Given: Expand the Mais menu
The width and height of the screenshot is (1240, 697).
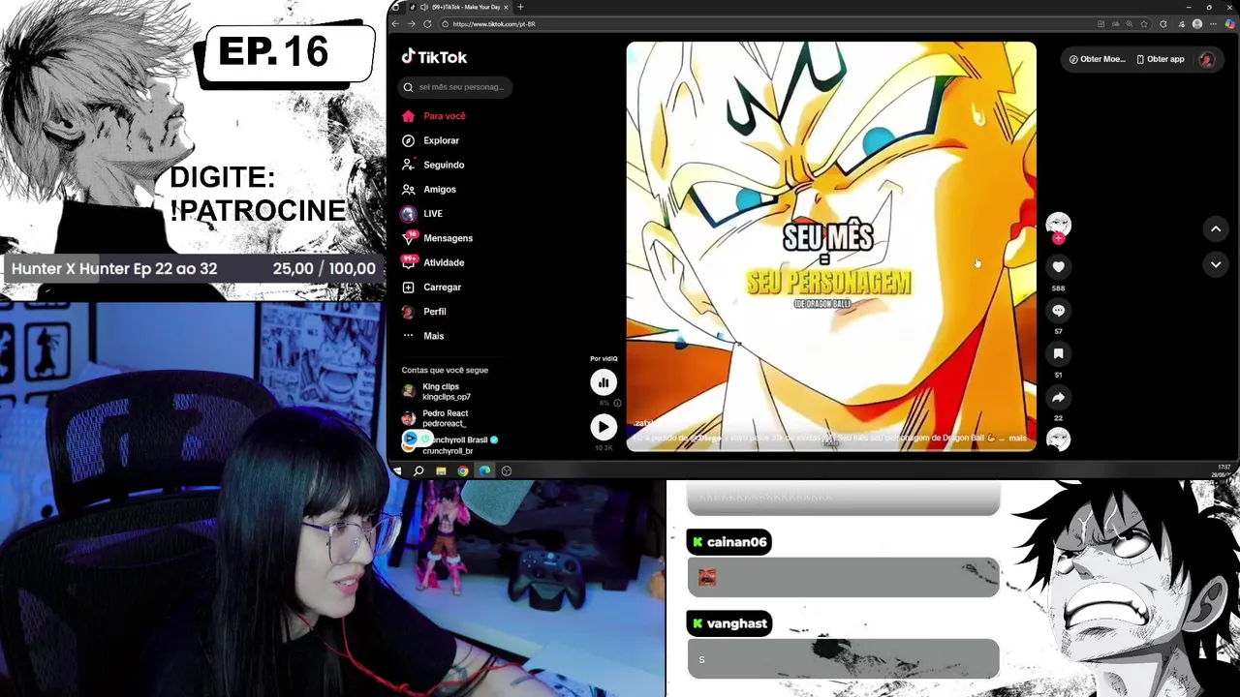Looking at the screenshot, I should (433, 336).
